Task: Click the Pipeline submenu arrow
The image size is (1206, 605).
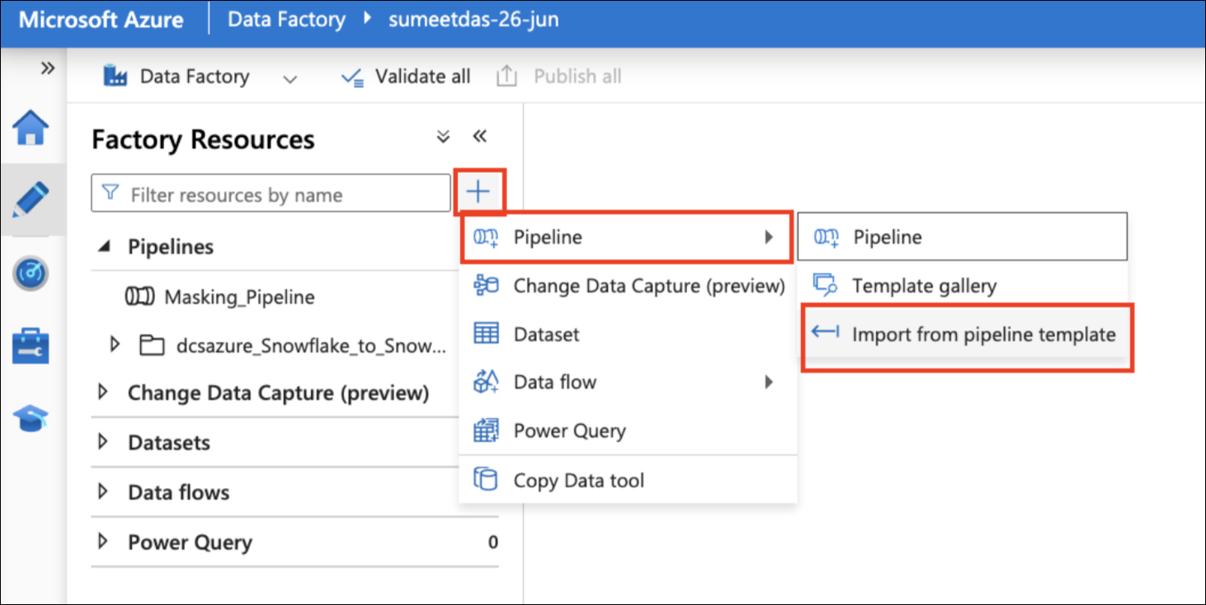Action: (x=769, y=237)
